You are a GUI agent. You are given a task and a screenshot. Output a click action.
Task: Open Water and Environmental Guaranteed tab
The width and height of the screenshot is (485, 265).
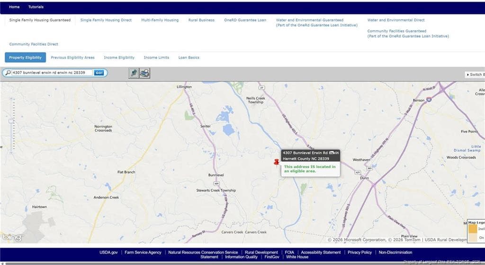(x=317, y=23)
